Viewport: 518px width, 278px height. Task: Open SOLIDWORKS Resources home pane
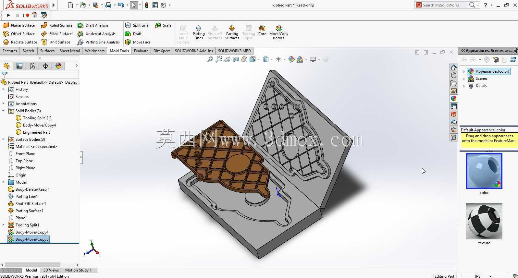click(x=454, y=67)
